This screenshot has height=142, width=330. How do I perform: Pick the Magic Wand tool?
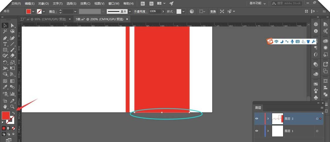5,32
